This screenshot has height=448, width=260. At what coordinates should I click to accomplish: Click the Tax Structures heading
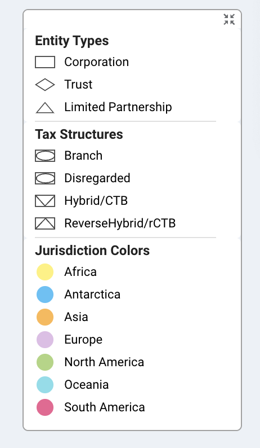79,134
